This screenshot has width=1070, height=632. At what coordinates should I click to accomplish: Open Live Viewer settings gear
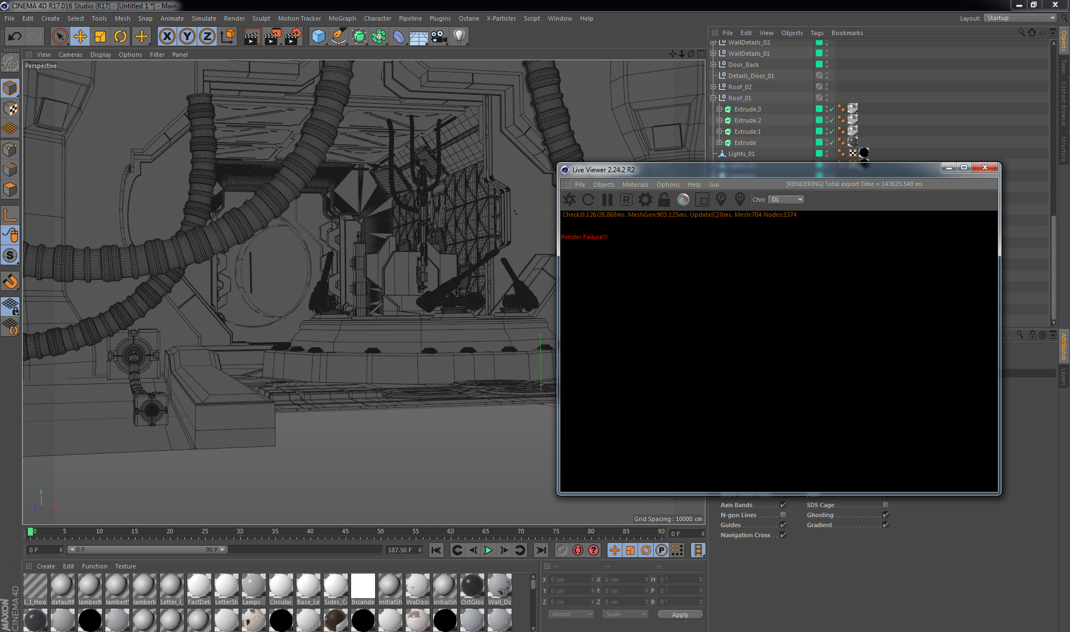pyautogui.click(x=645, y=200)
